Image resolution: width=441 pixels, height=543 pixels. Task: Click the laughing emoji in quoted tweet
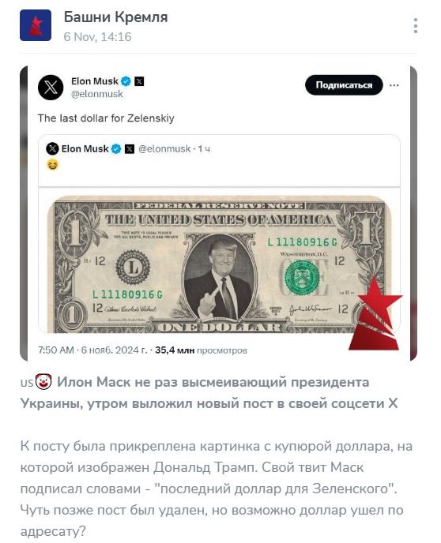[x=53, y=165]
